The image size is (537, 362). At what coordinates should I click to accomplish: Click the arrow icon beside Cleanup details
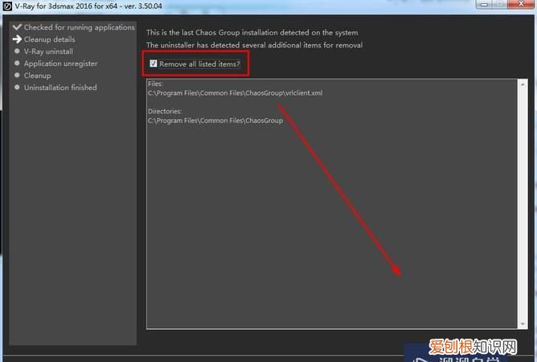coord(16,39)
